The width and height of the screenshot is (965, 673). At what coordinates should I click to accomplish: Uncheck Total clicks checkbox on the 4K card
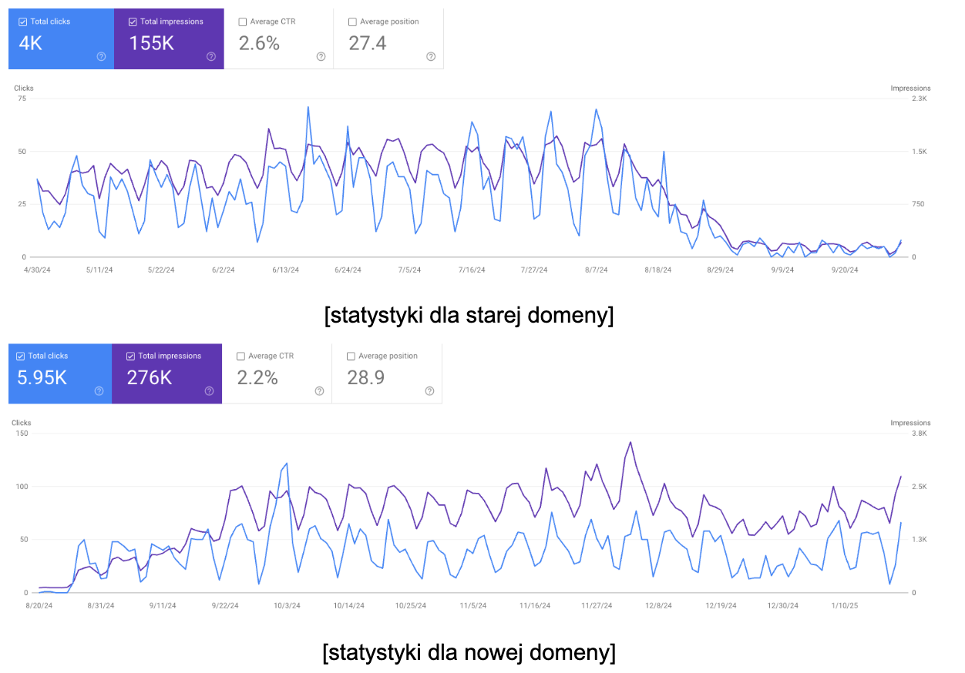coord(22,22)
